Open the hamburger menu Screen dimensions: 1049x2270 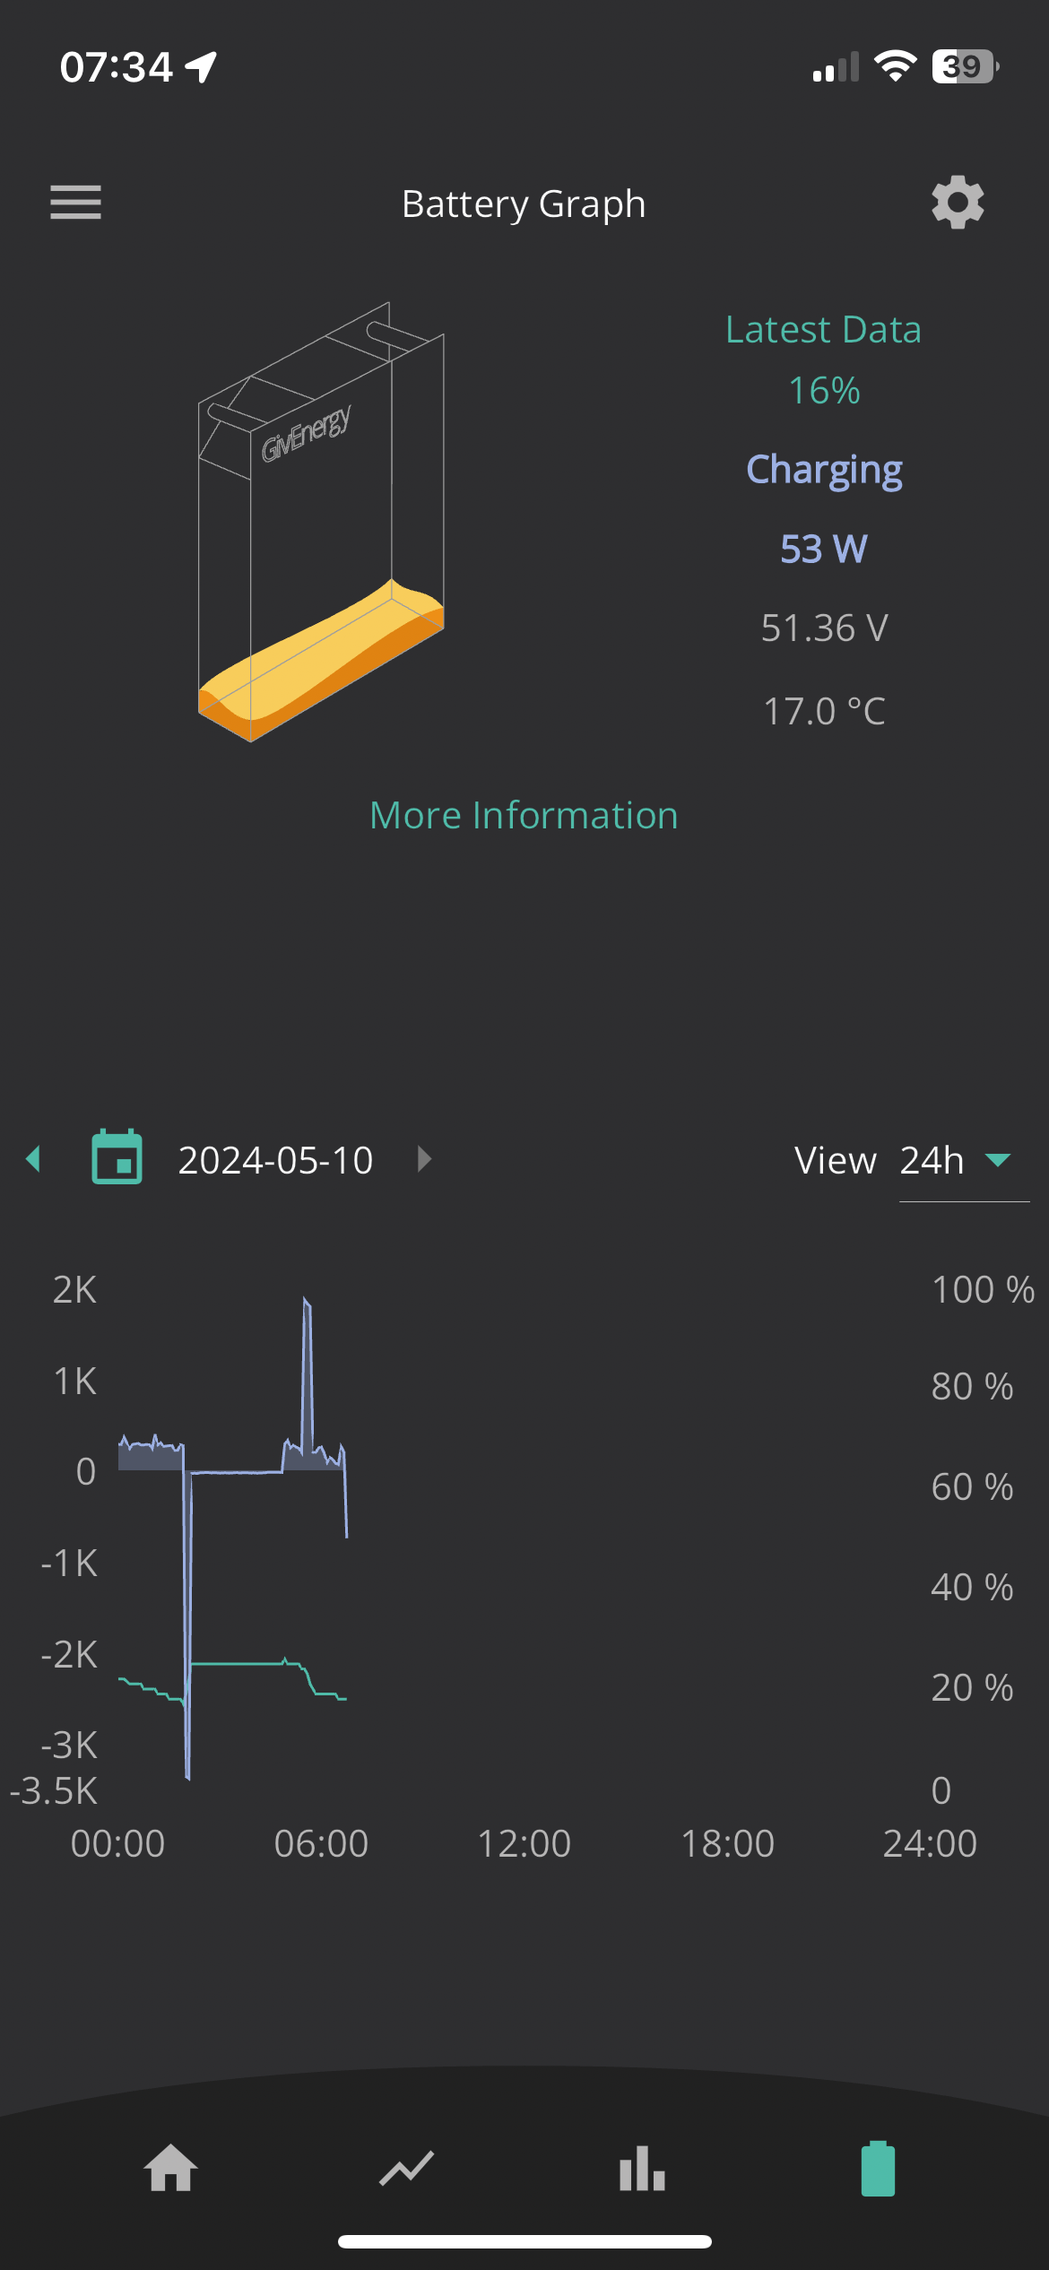coord(75,203)
